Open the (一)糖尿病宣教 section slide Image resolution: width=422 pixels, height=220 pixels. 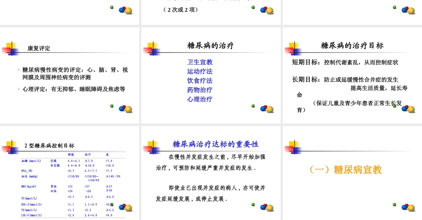352,173
